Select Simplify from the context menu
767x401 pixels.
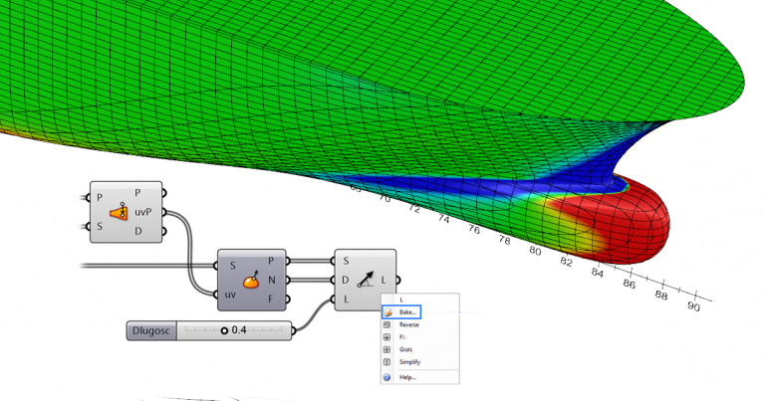coord(410,363)
